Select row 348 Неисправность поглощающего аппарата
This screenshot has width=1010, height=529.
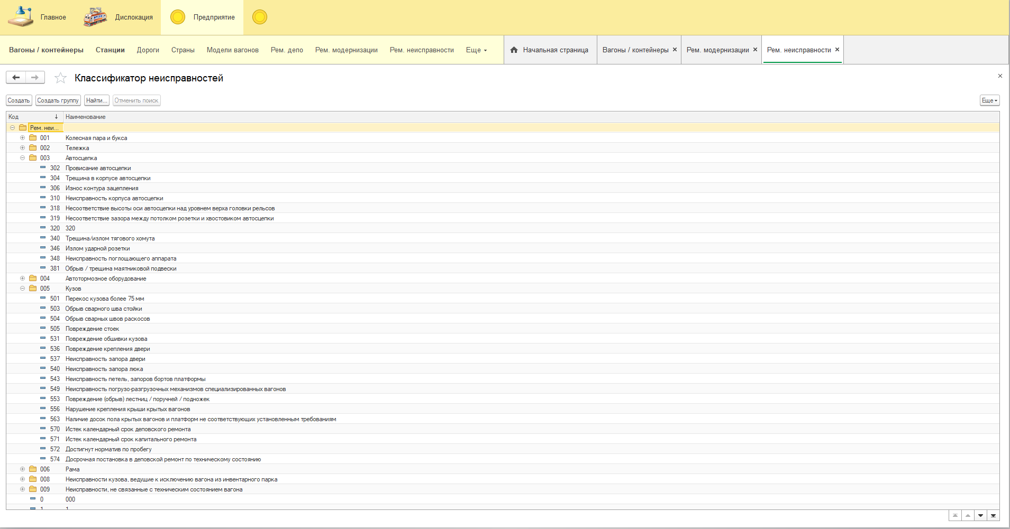(121, 258)
